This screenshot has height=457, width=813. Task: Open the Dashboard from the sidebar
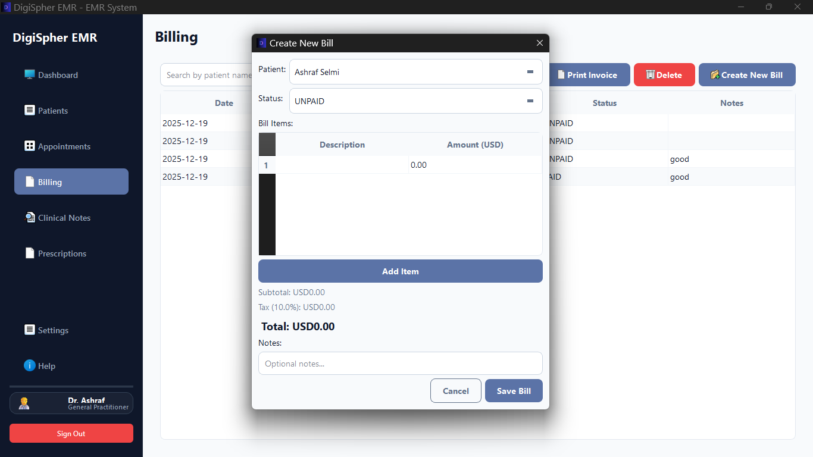[29, 74]
